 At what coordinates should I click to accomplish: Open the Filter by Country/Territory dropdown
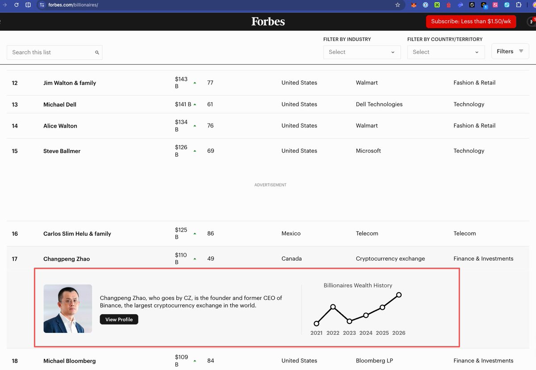(x=446, y=52)
